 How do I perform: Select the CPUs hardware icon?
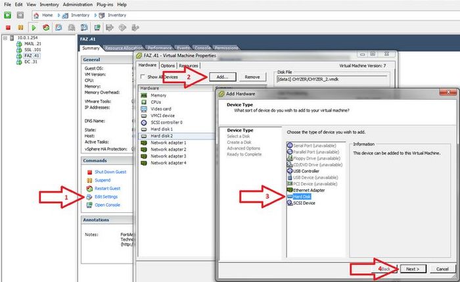point(144,102)
